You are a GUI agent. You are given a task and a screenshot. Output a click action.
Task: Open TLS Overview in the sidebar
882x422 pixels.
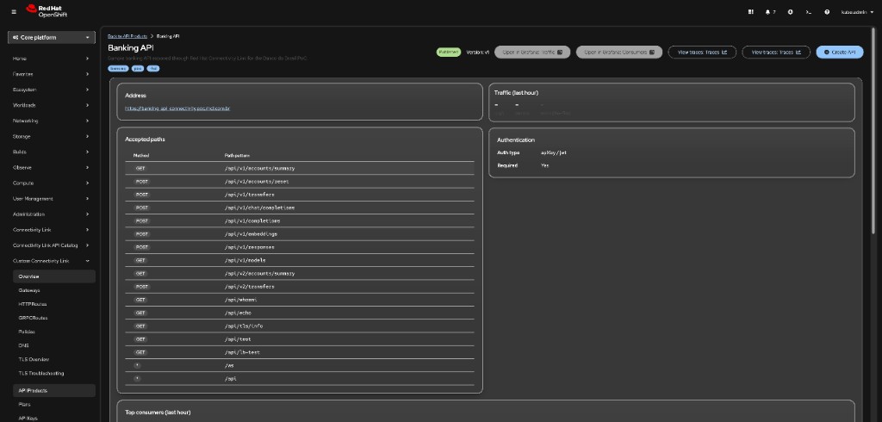coord(54,359)
